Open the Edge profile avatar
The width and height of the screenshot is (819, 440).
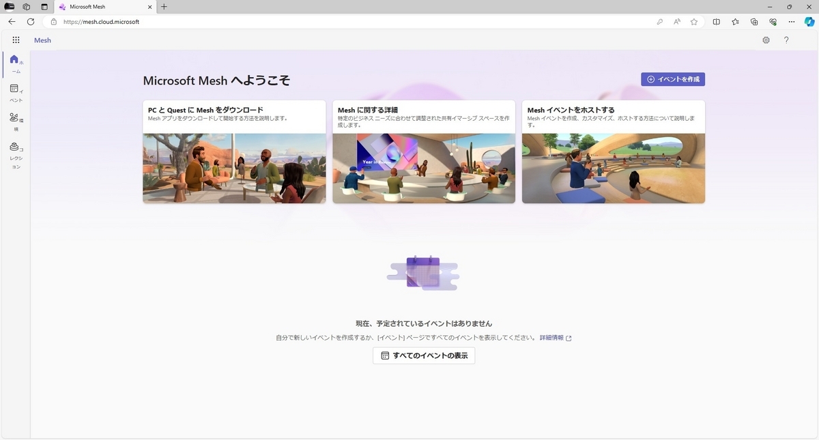click(x=10, y=6)
